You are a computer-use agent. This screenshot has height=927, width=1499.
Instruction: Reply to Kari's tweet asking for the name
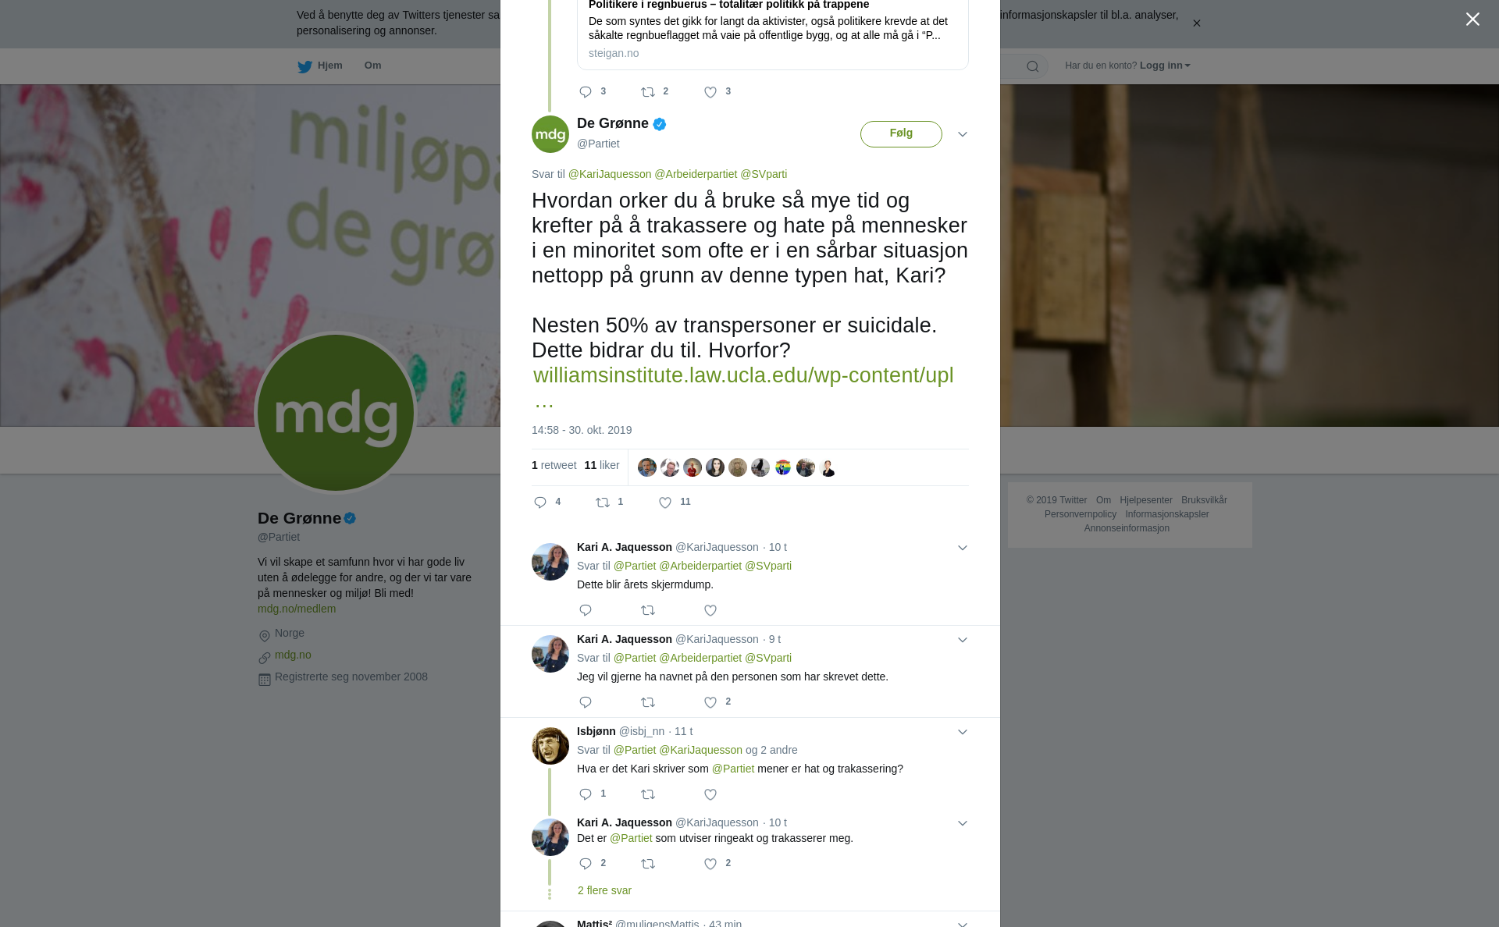click(586, 702)
